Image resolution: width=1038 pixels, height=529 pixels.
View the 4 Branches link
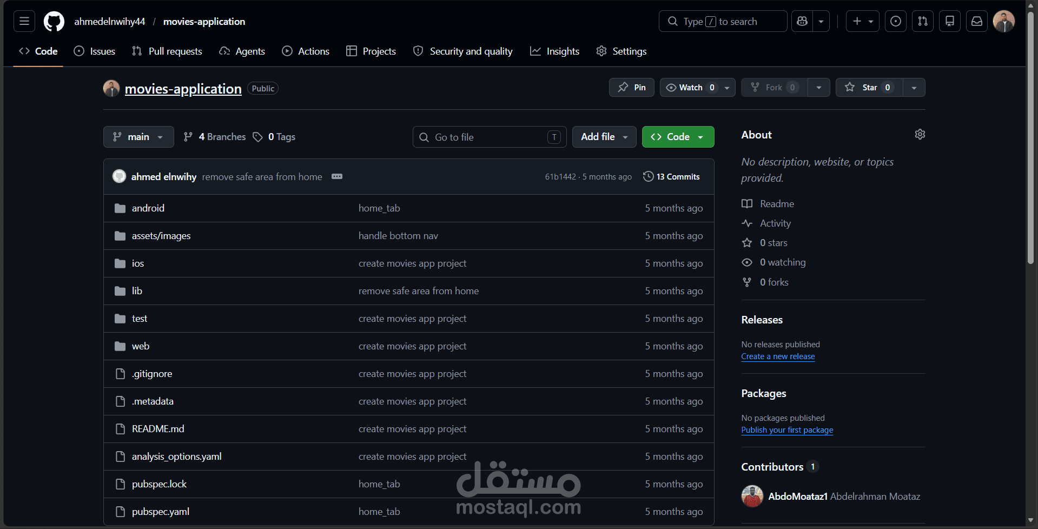pyautogui.click(x=215, y=137)
